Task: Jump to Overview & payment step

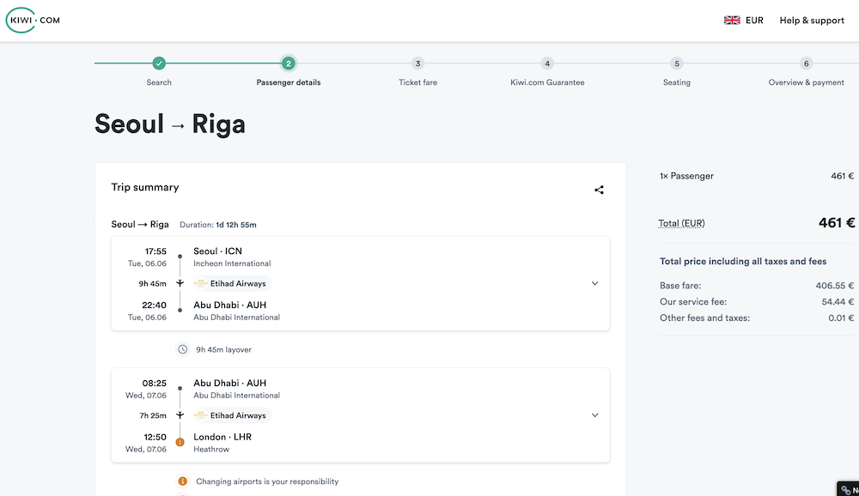Action: tap(806, 64)
